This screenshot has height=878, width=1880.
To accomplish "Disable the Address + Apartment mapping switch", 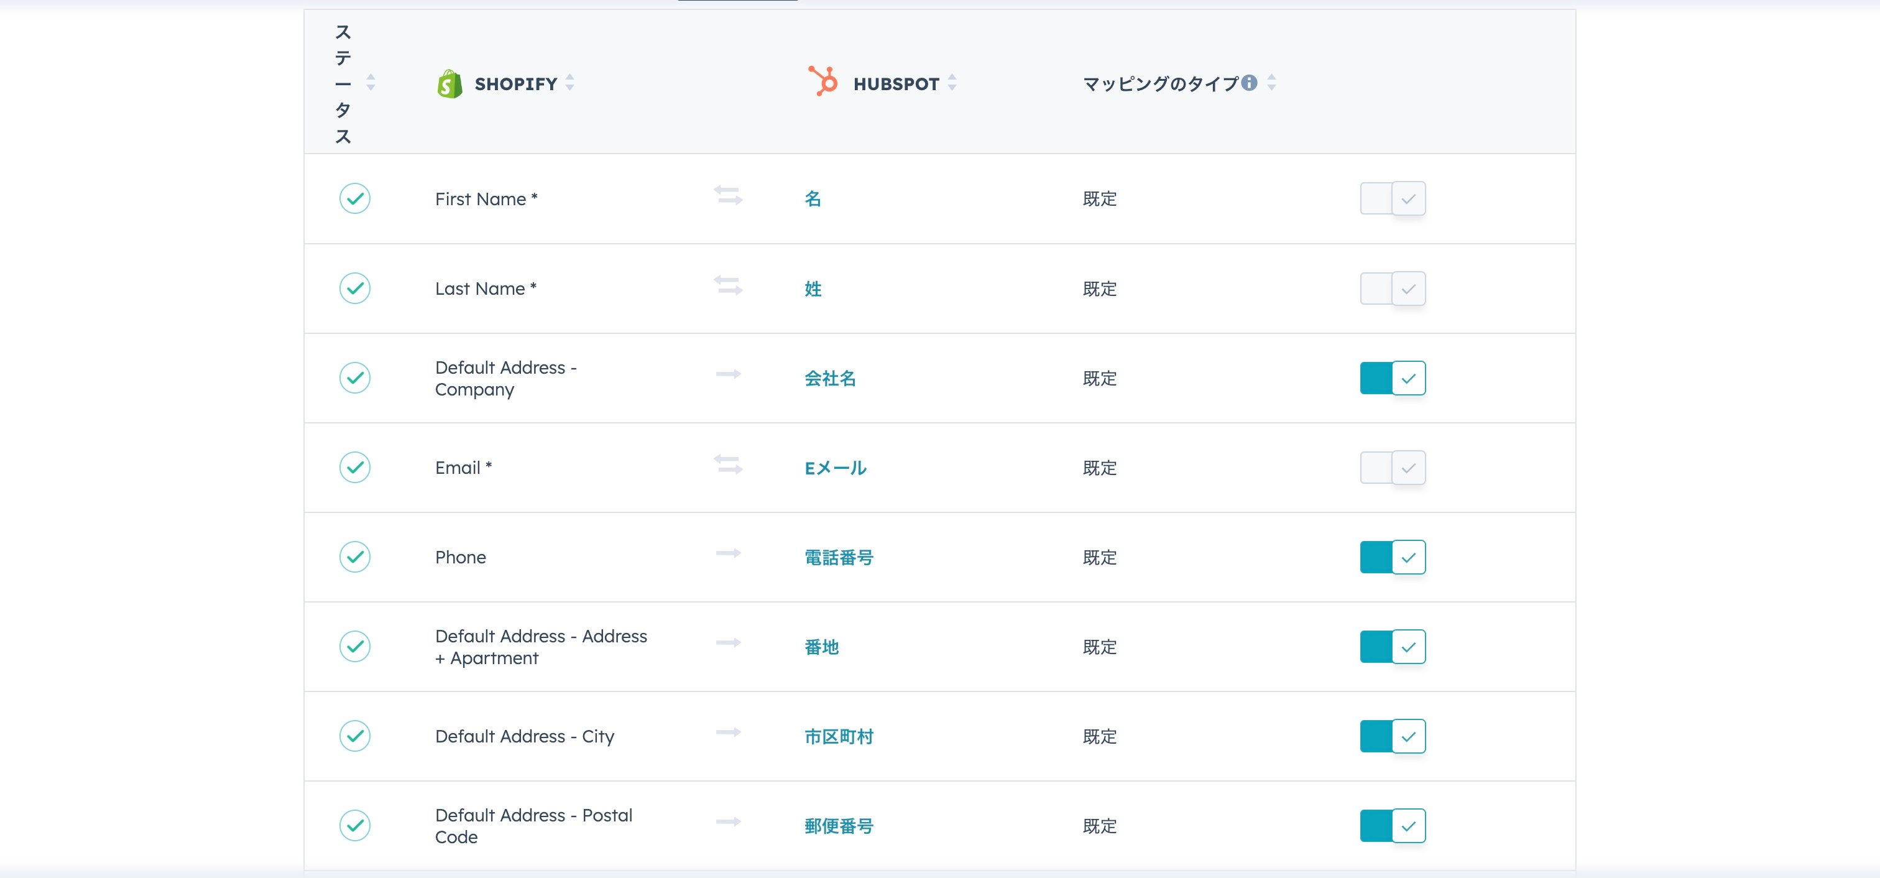I will pyautogui.click(x=1393, y=647).
